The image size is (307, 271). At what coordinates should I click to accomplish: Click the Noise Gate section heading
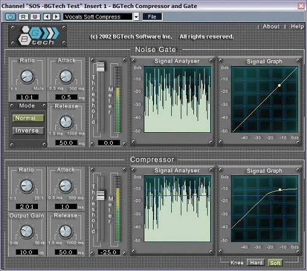pyautogui.click(x=155, y=50)
